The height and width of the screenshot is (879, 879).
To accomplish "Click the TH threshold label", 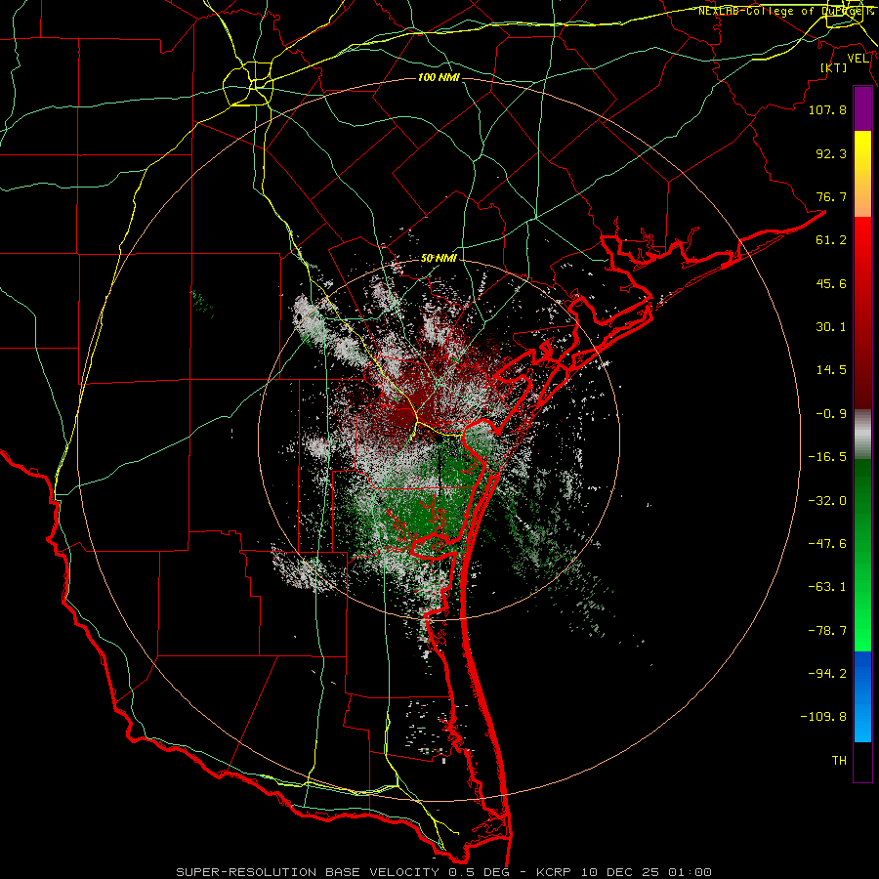I will (x=839, y=761).
